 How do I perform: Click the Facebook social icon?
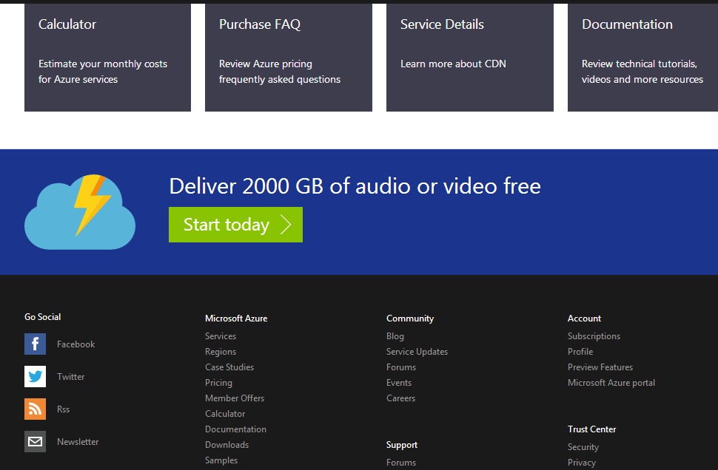(x=35, y=344)
